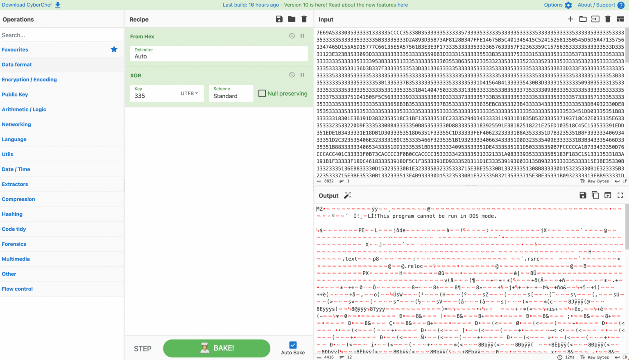Expand the Networking category
This screenshot has height=360, width=629.
pyautogui.click(x=62, y=124)
